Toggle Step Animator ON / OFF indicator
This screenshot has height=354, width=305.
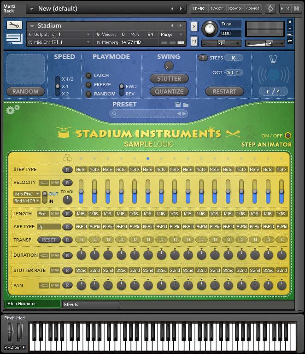tap(288, 136)
